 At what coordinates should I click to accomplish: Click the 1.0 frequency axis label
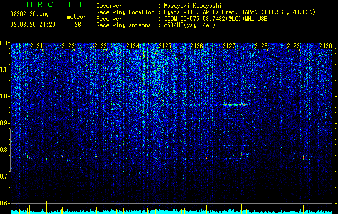click(5, 96)
